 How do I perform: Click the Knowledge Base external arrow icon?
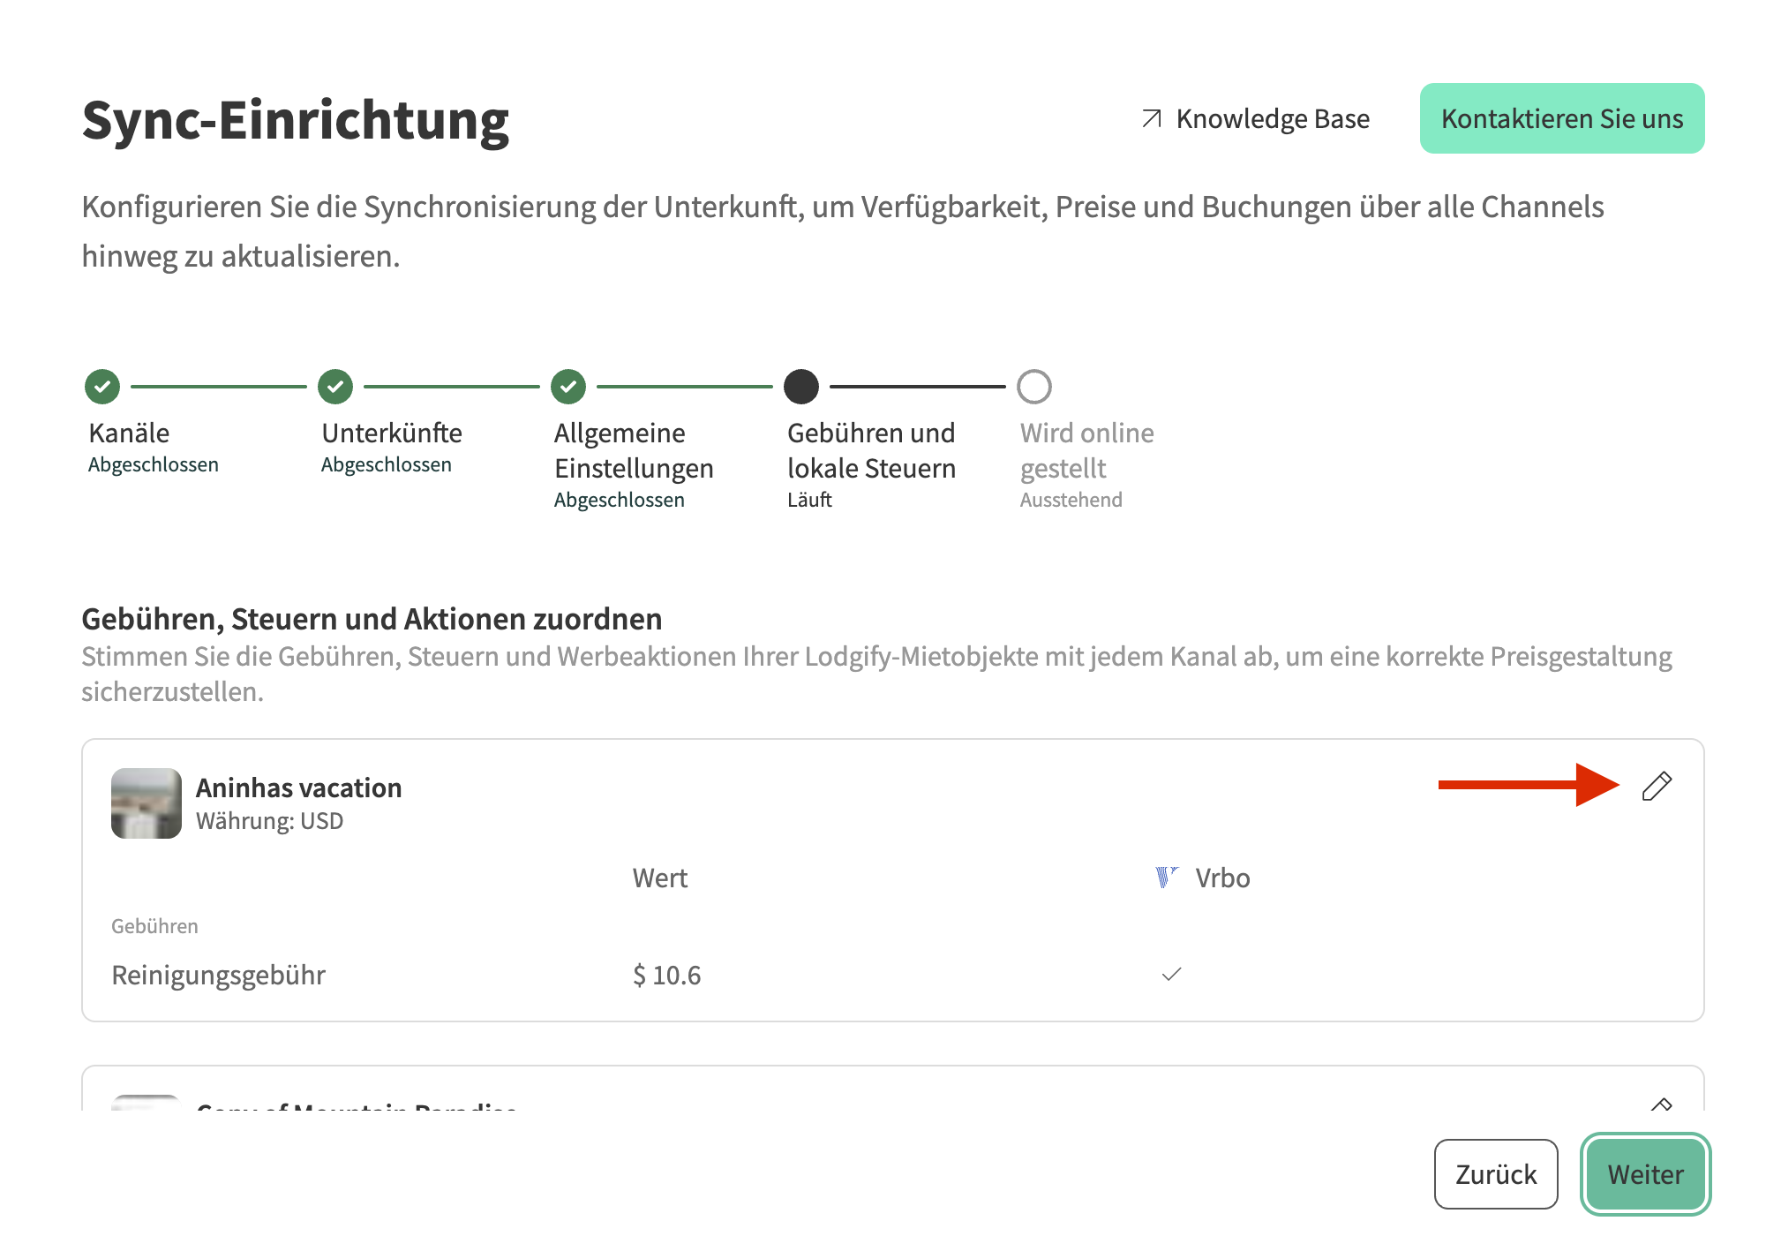1152,118
